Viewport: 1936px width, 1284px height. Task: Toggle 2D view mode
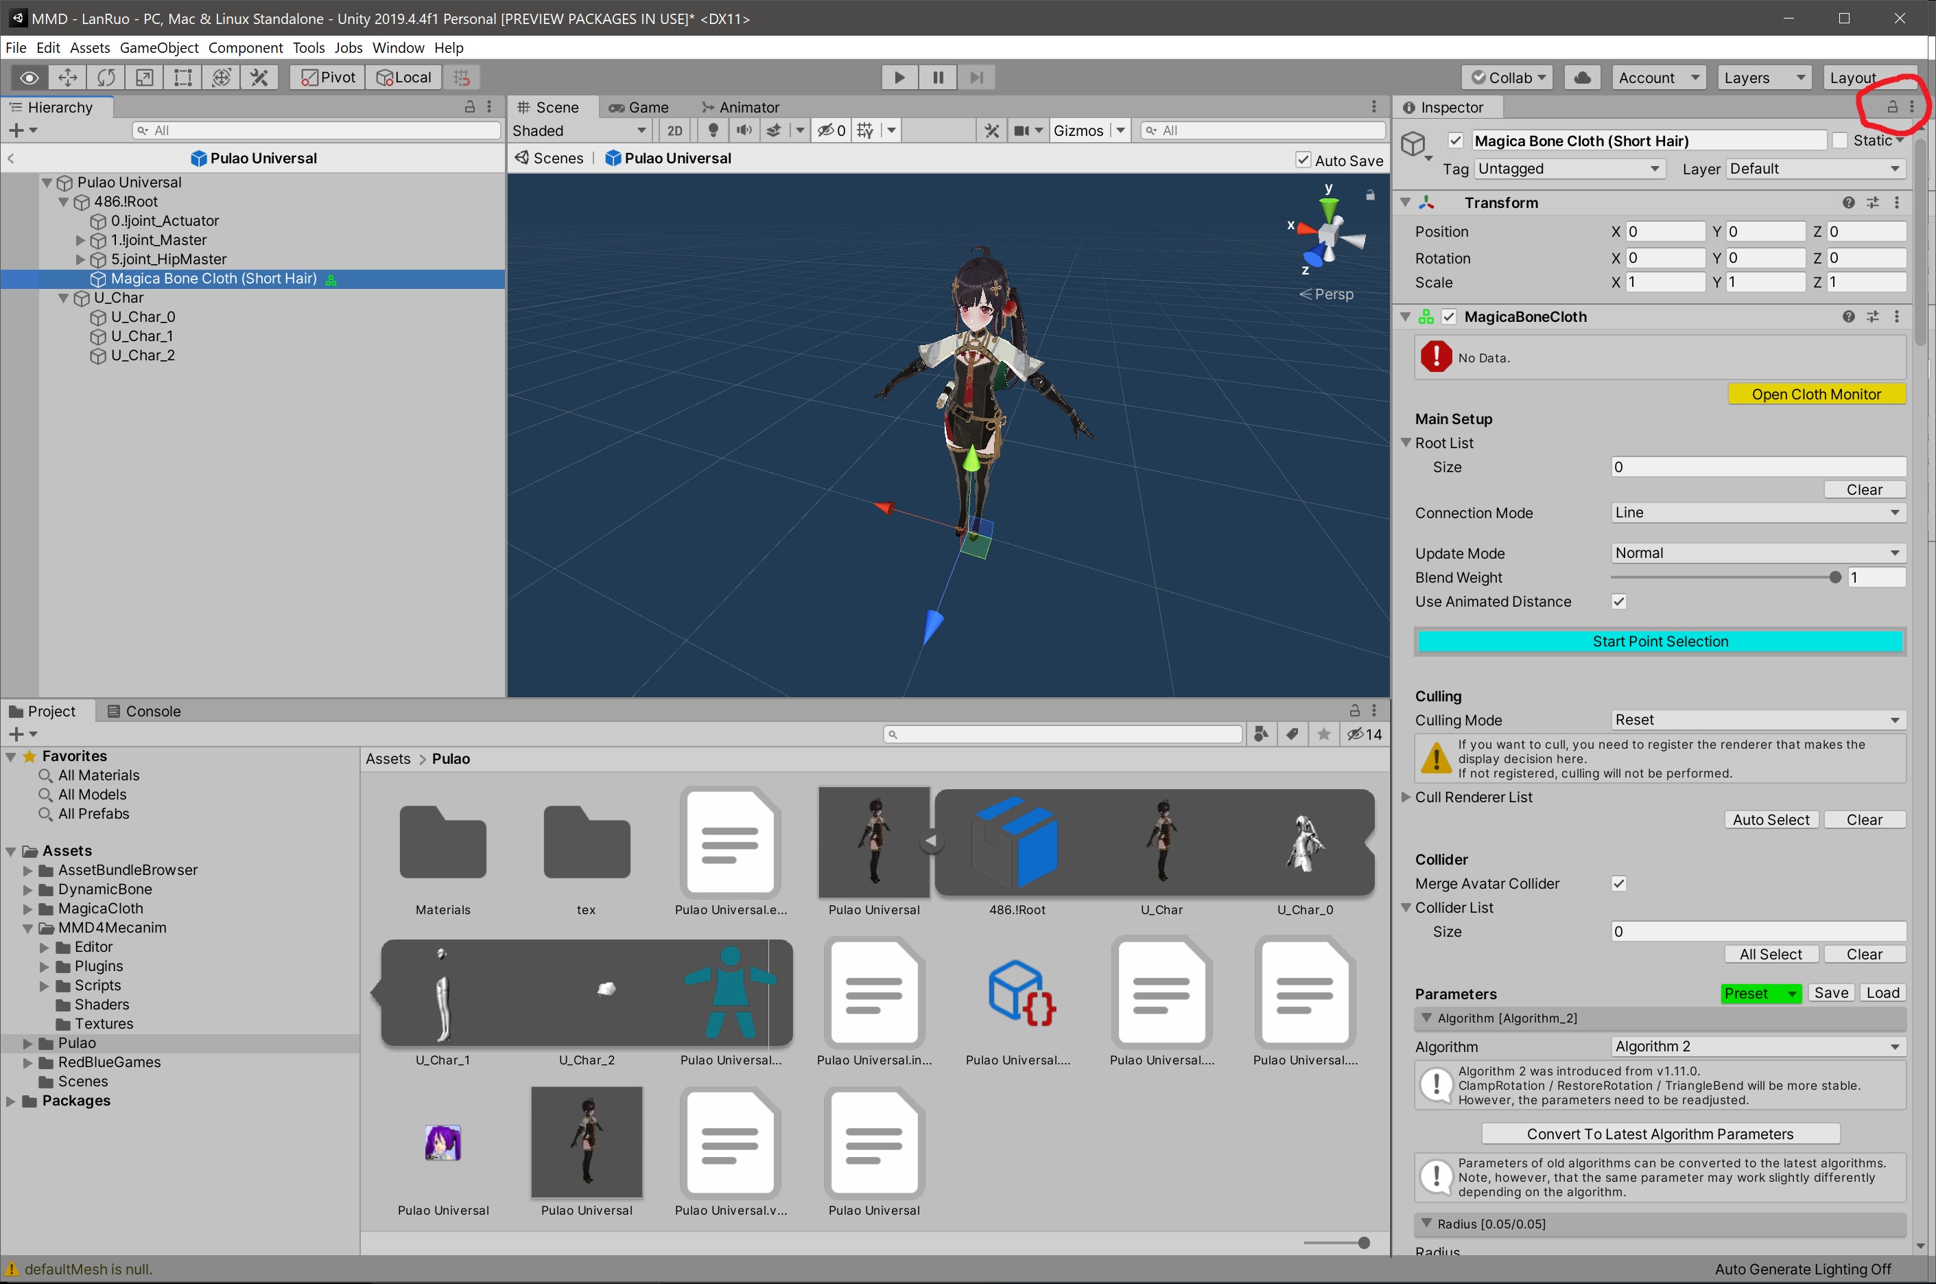click(674, 131)
